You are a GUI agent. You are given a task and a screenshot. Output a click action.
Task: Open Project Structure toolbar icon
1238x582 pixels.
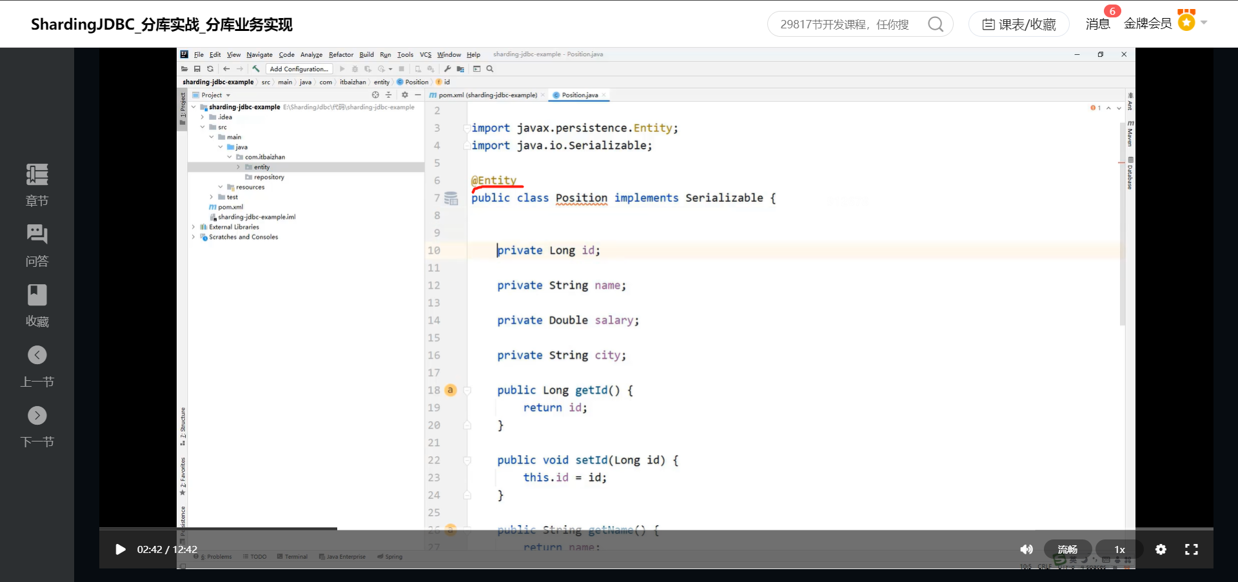[x=460, y=69]
